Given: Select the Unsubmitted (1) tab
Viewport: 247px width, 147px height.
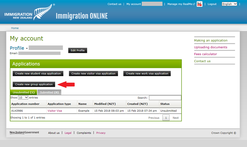Looking at the screenshot, I should (x=23, y=93).
